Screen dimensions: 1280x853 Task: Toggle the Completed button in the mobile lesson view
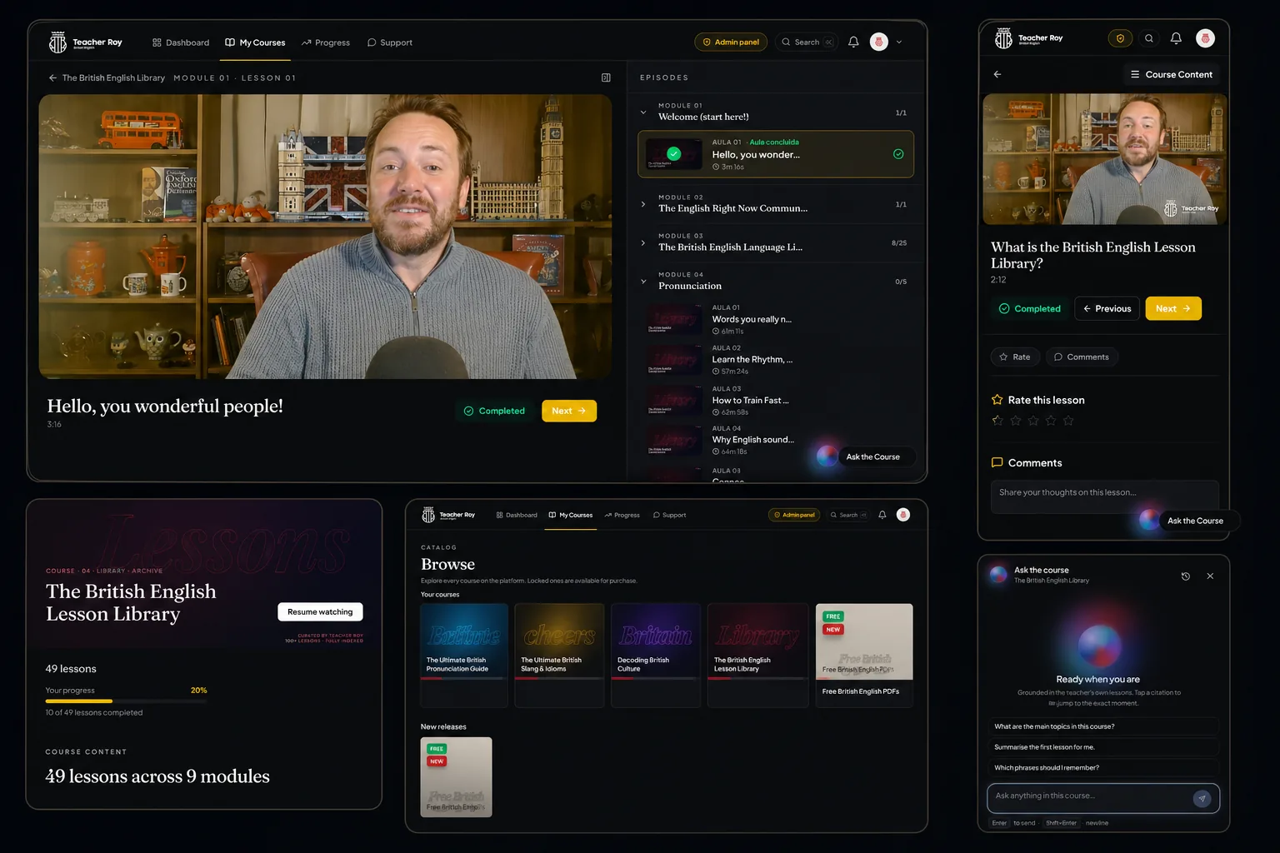[1030, 308]
